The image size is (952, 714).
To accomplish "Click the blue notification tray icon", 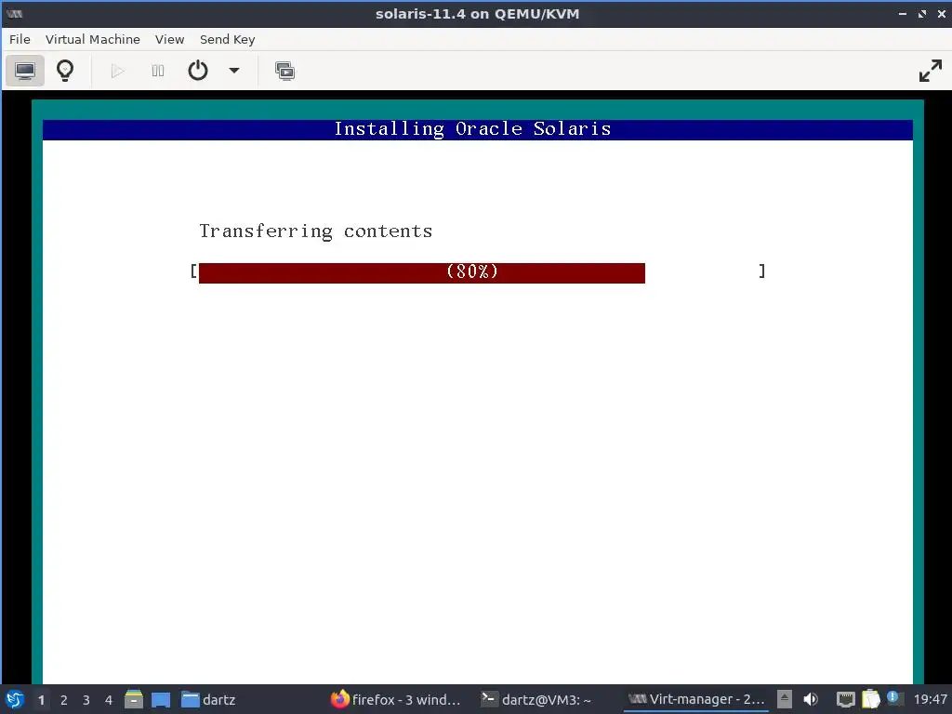I will coord(892,697).
